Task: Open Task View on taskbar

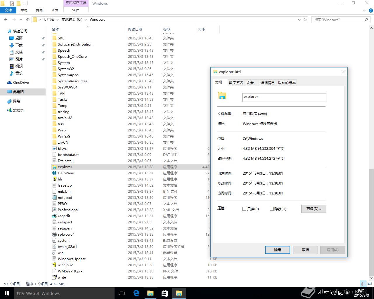Action: tap(122, 293)
